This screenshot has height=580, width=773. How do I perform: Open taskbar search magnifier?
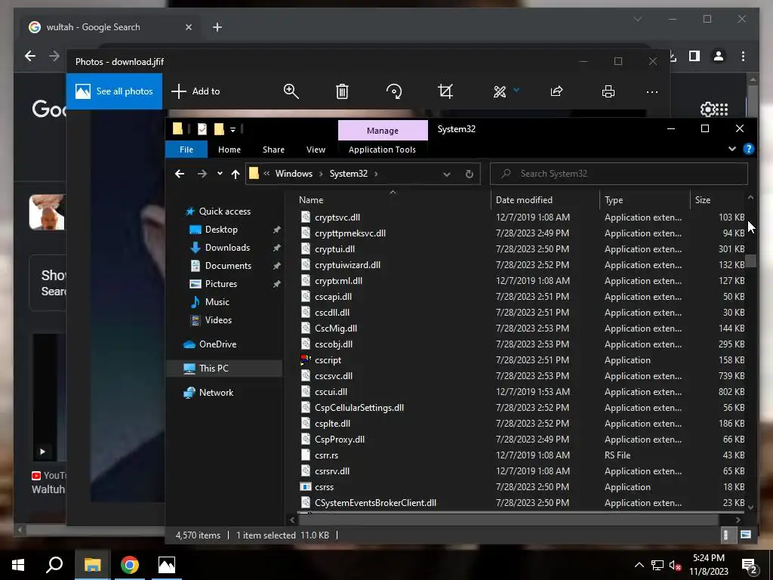pyautogui.click(x=54, y=565)
